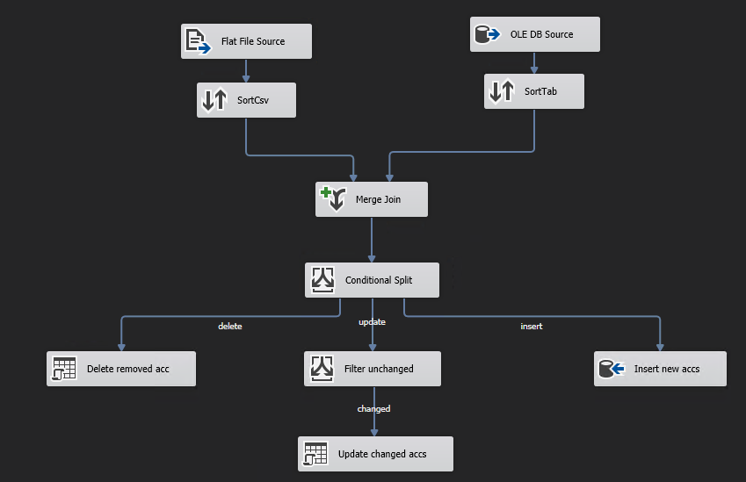Viewport: 746px width, 482px height.
Task: Click the Filter unchanged split icon
Action: pos(322,369)
